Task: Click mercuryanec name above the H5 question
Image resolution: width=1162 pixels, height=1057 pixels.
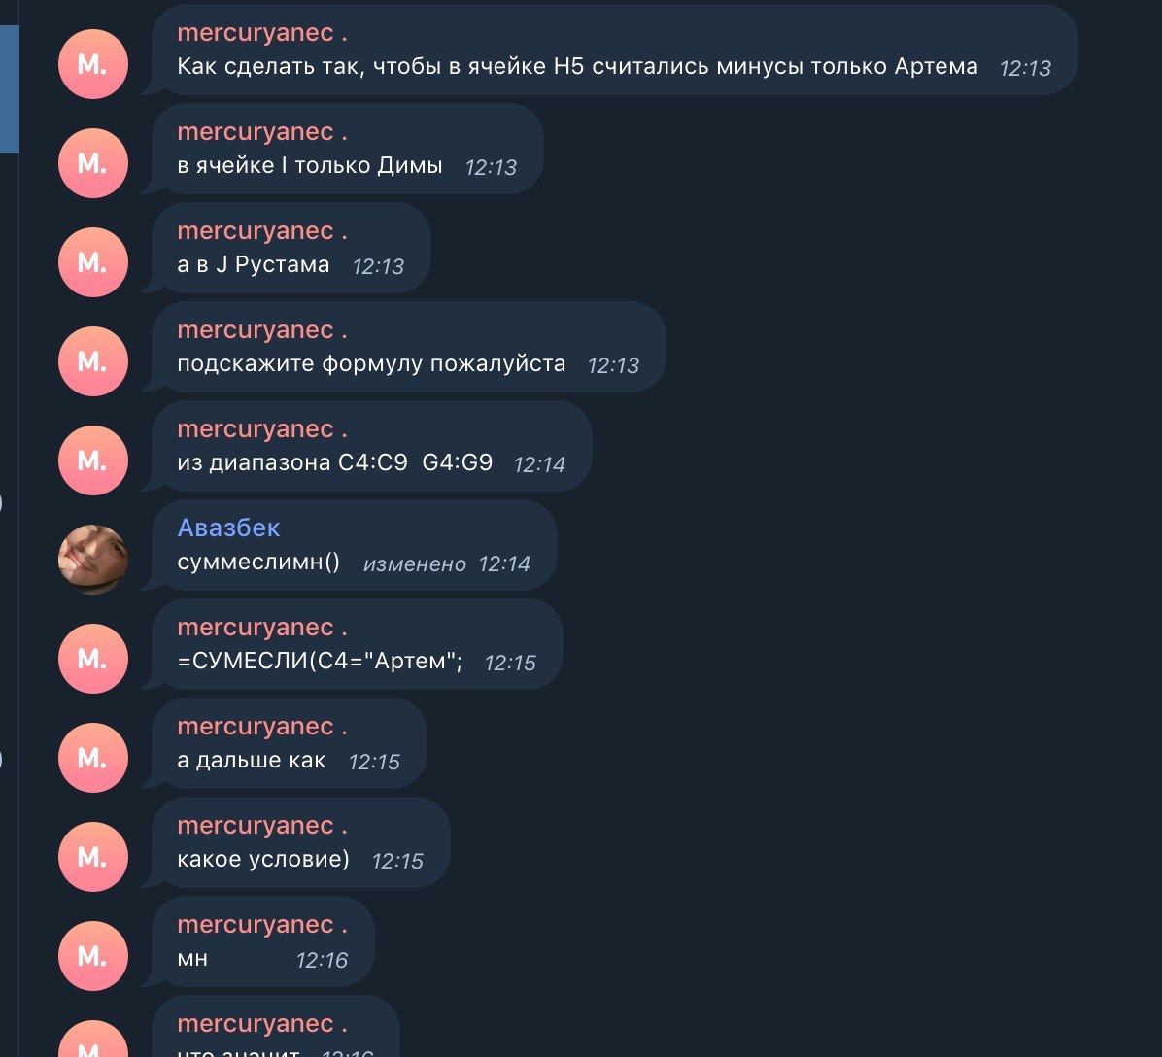Action: pos(262,32)
